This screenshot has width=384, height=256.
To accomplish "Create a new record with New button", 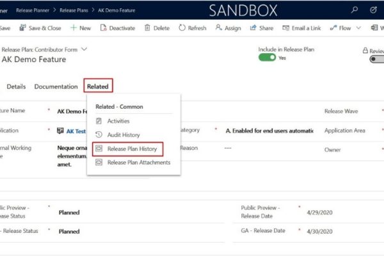I will pos(81,28).
